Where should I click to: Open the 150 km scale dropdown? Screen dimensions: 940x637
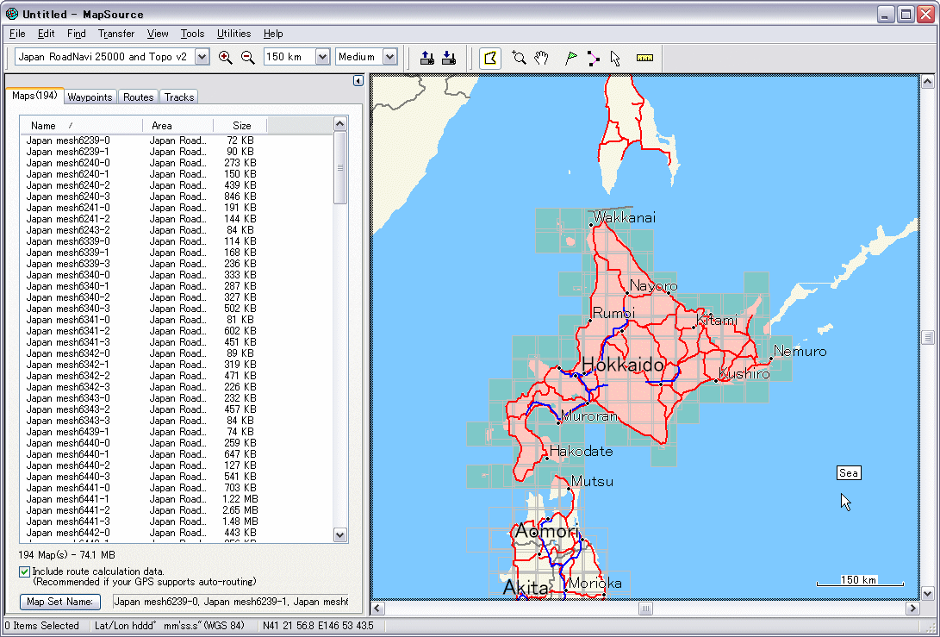click(x=322, y=57)
